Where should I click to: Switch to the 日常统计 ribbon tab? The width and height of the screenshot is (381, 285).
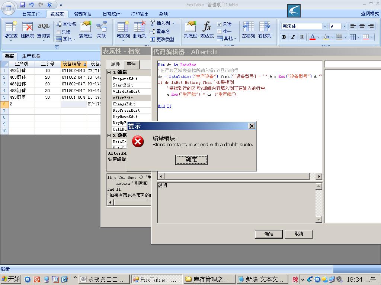point(111,14)
